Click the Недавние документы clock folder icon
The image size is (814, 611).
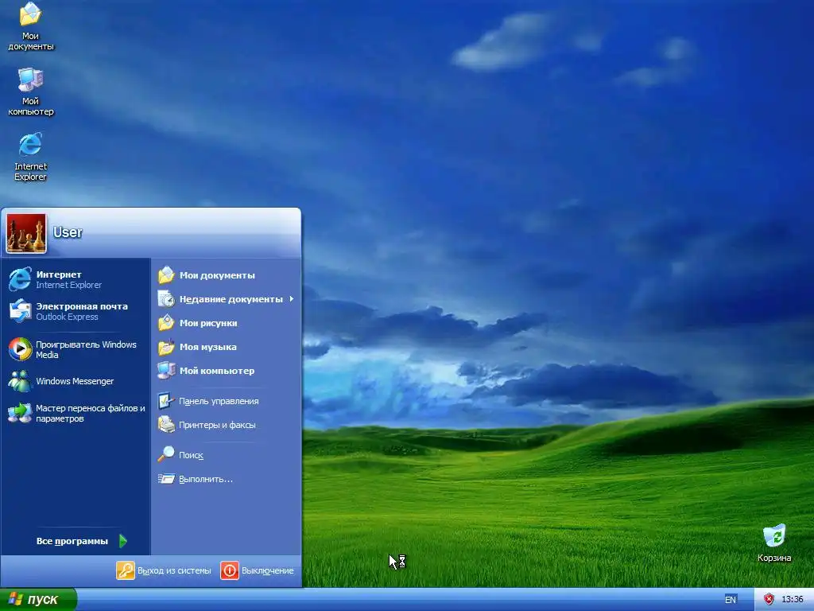(166, 299)
